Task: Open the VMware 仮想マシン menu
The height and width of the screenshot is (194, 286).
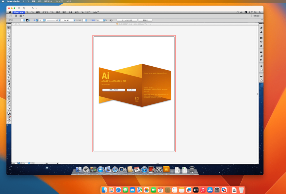Action: (x=48, y=1)
